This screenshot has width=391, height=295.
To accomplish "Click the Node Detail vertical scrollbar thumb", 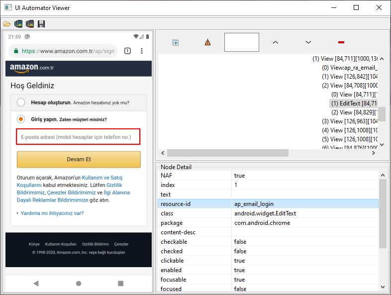I will [383, 213].
